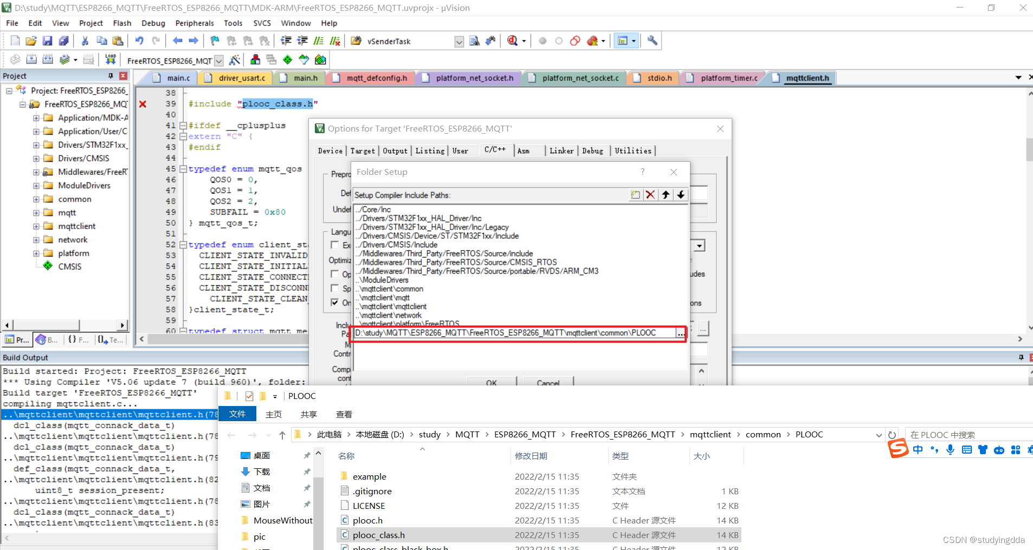The height and width of the screenshot is (550, 1033).
Task: Click the Explorer refresh button
Action: [x=892, y=435]
